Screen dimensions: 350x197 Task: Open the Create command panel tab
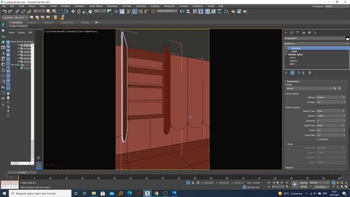coord(286,33)
